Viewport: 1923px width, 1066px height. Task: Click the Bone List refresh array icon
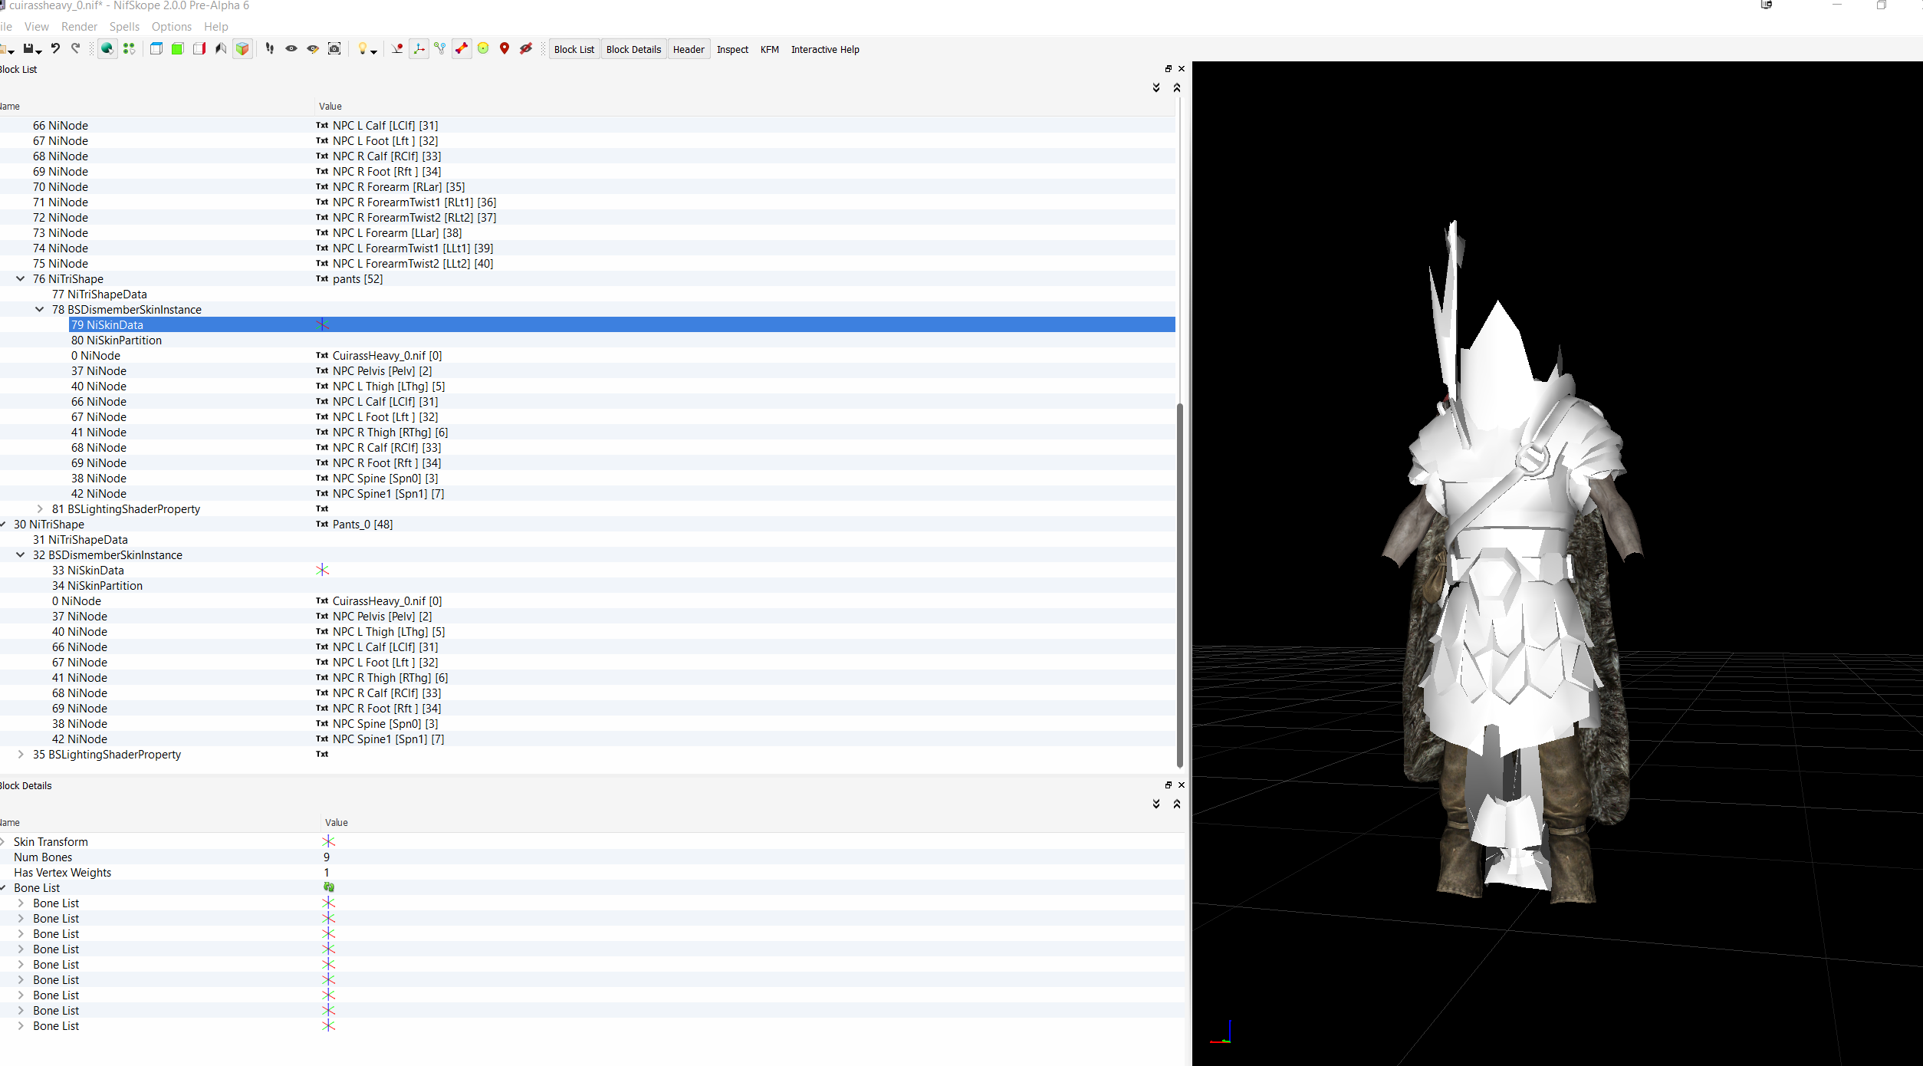click(329, 887)
